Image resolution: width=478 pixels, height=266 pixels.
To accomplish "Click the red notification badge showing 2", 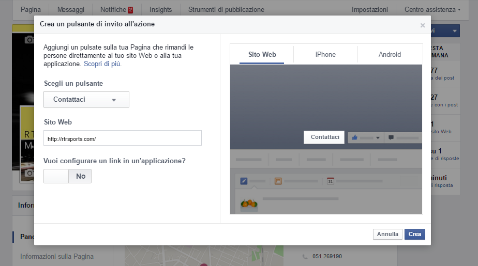I will 130,10.
